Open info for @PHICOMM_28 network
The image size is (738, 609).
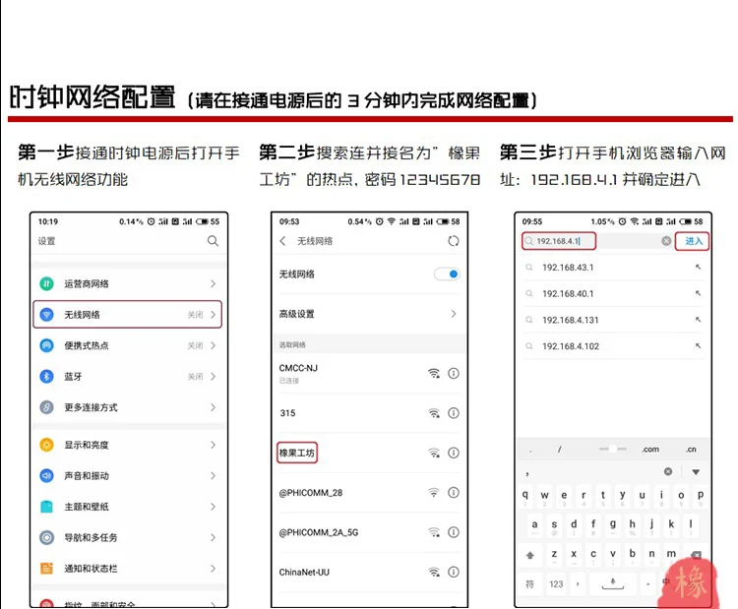454,492
